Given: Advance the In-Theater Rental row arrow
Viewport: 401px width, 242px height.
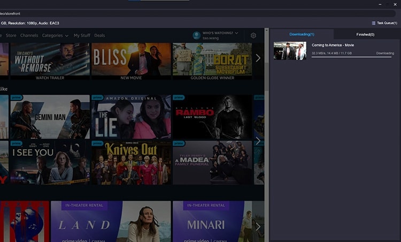Looking at the screenshot, I should 258,227.
